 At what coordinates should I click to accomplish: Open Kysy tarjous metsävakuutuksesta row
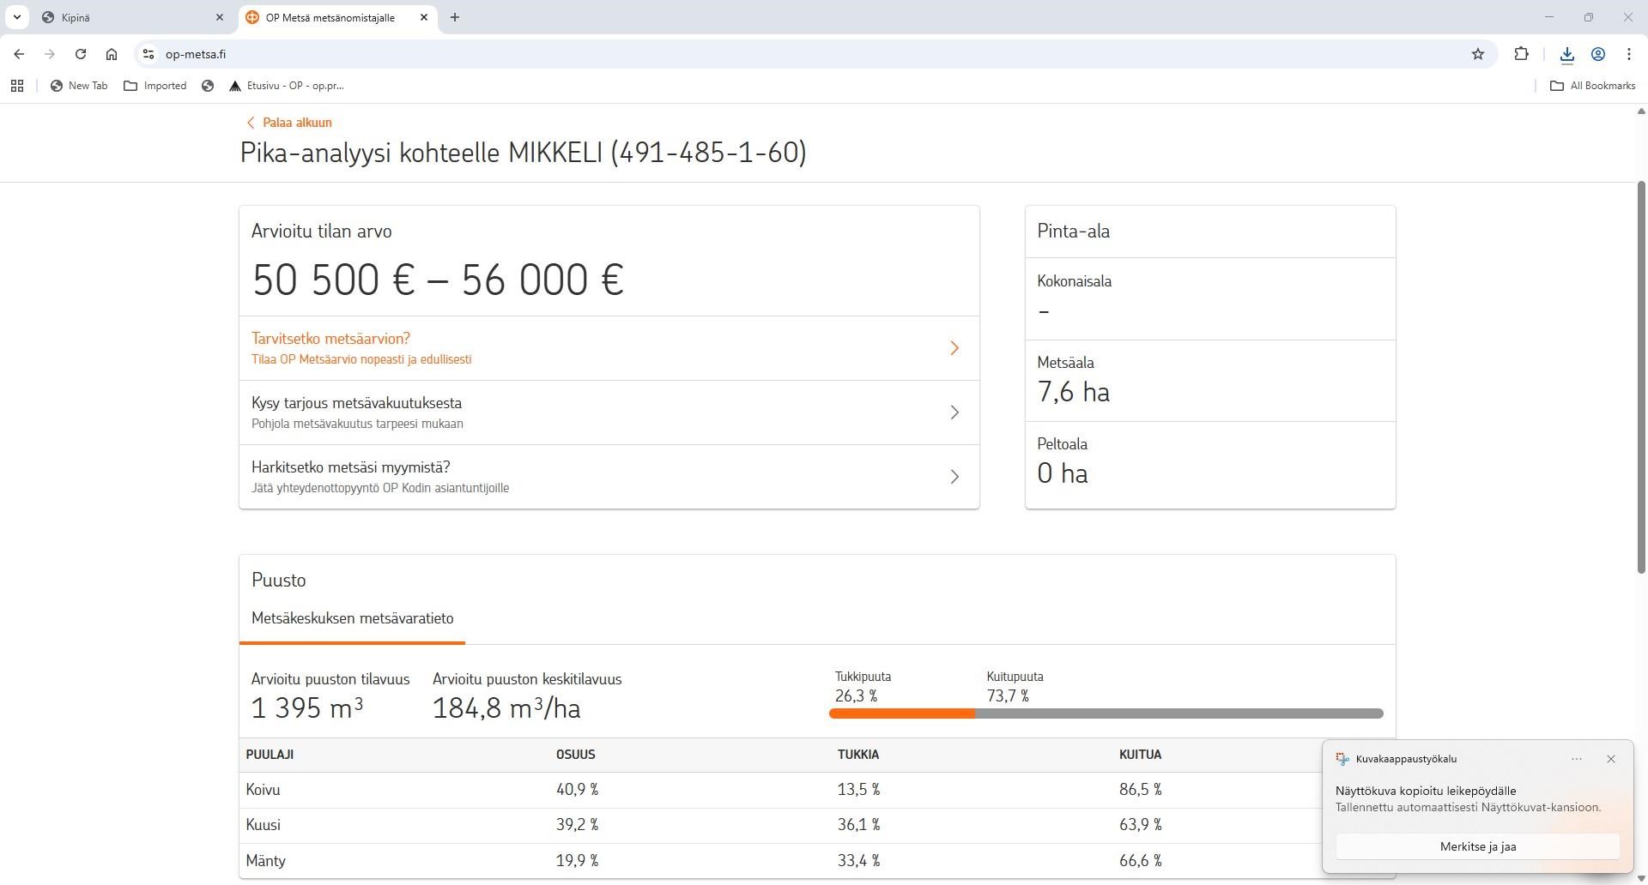pyautogui.click(x=609, y=412)
